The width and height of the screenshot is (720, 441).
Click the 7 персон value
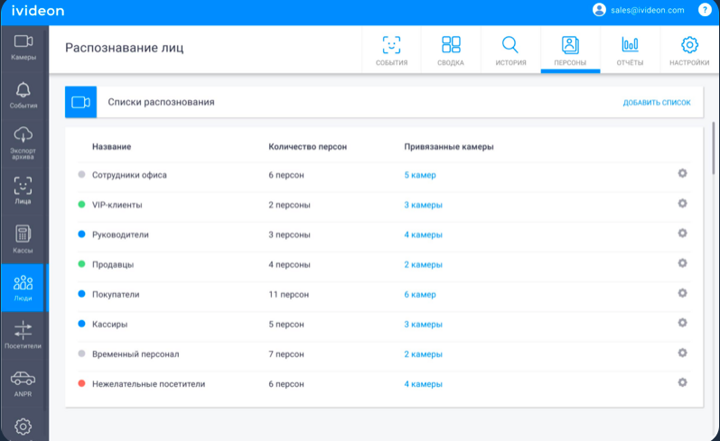(286, 354)
